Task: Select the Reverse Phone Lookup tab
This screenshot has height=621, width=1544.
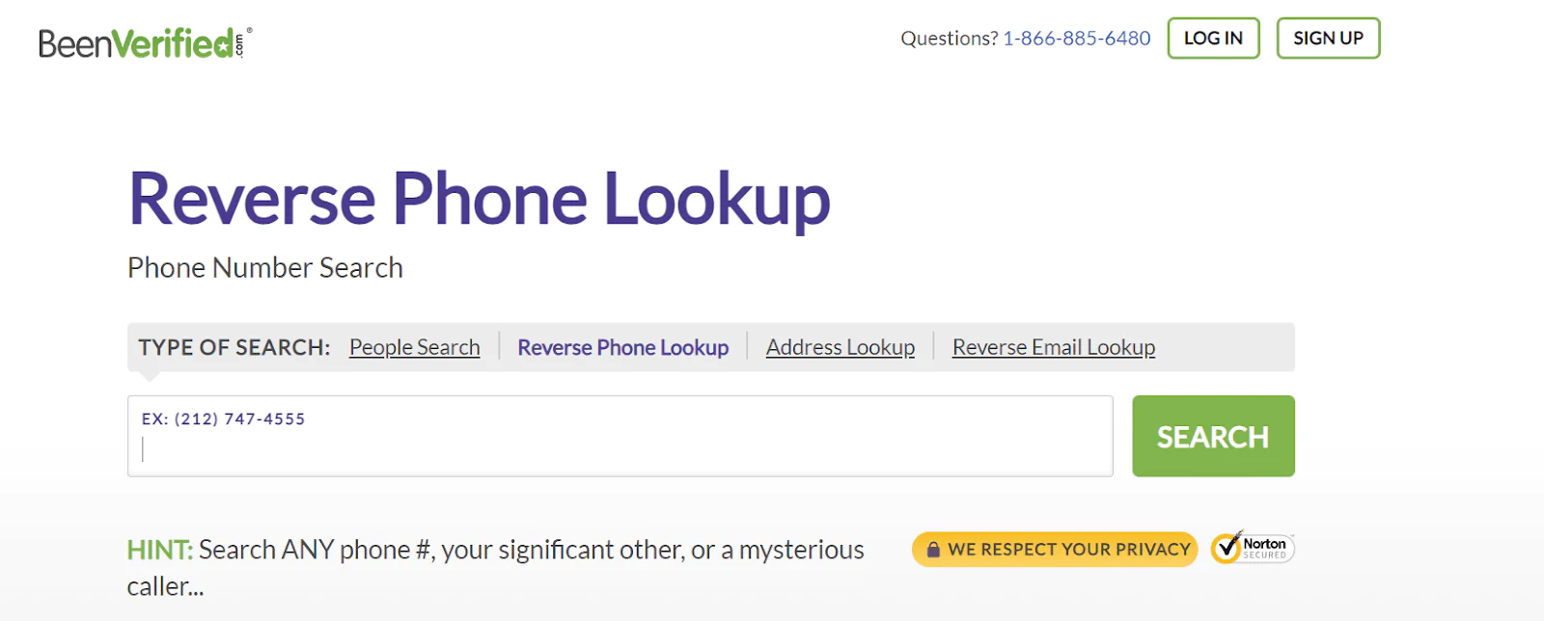Action: pos(622,347)
